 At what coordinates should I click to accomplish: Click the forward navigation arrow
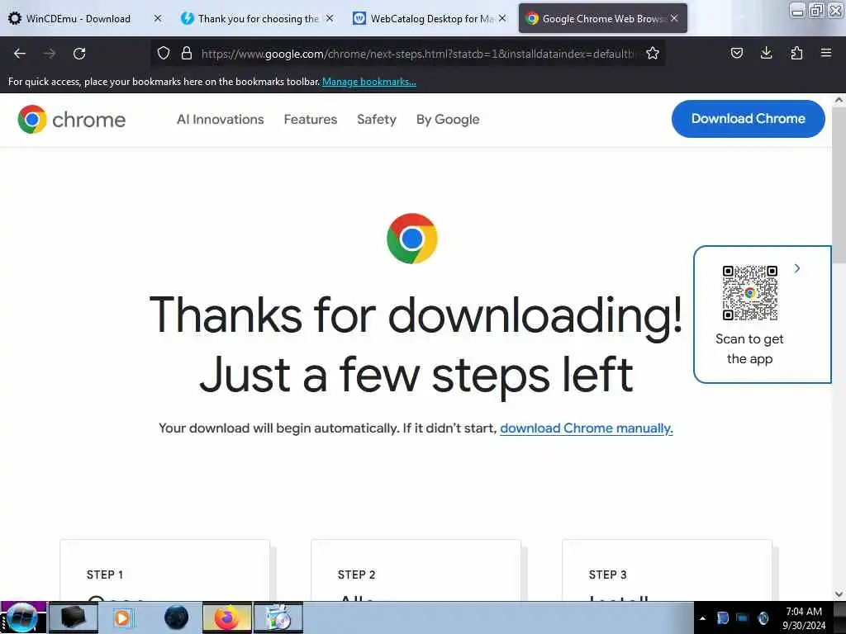point(50,54)
